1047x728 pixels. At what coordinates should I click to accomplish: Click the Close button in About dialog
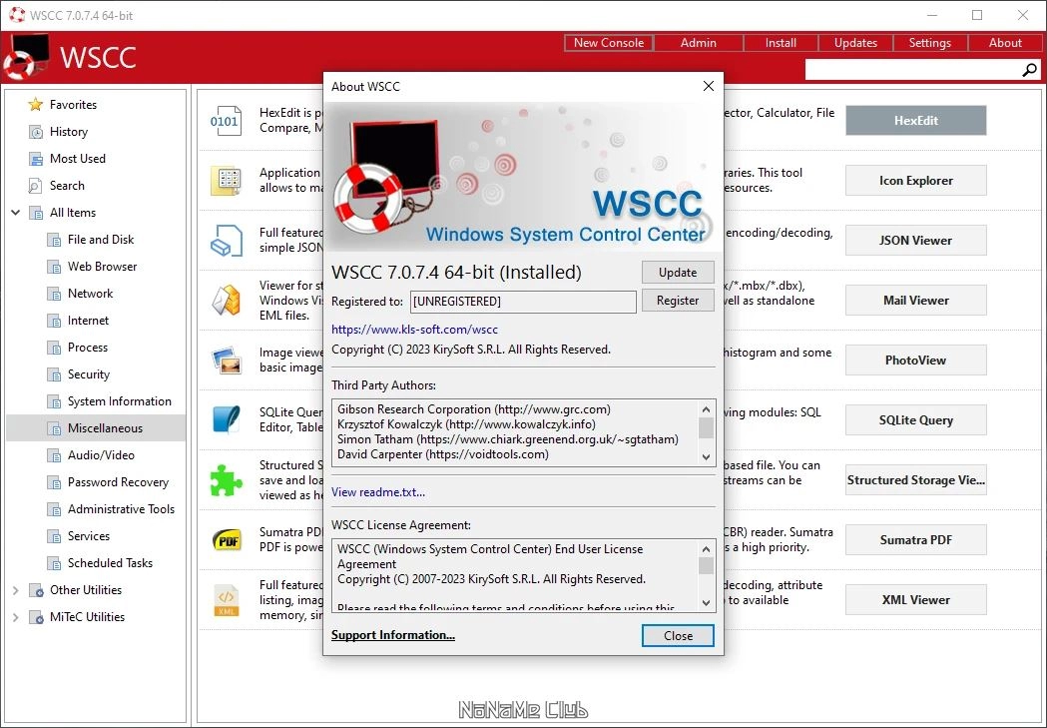click(678, 636)
